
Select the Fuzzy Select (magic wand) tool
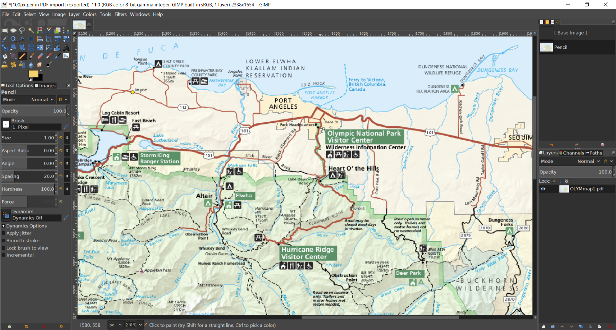point(31,30)
